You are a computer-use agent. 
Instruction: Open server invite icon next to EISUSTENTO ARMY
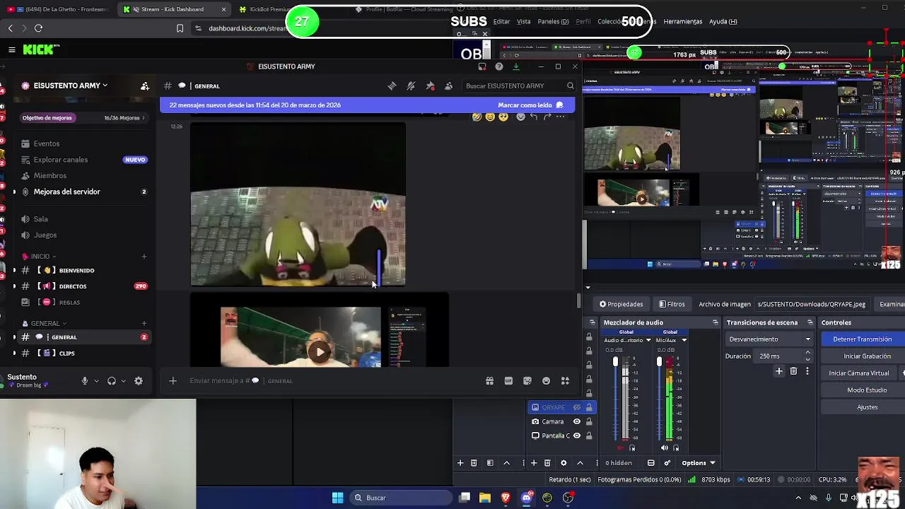(x=145, y=86)
